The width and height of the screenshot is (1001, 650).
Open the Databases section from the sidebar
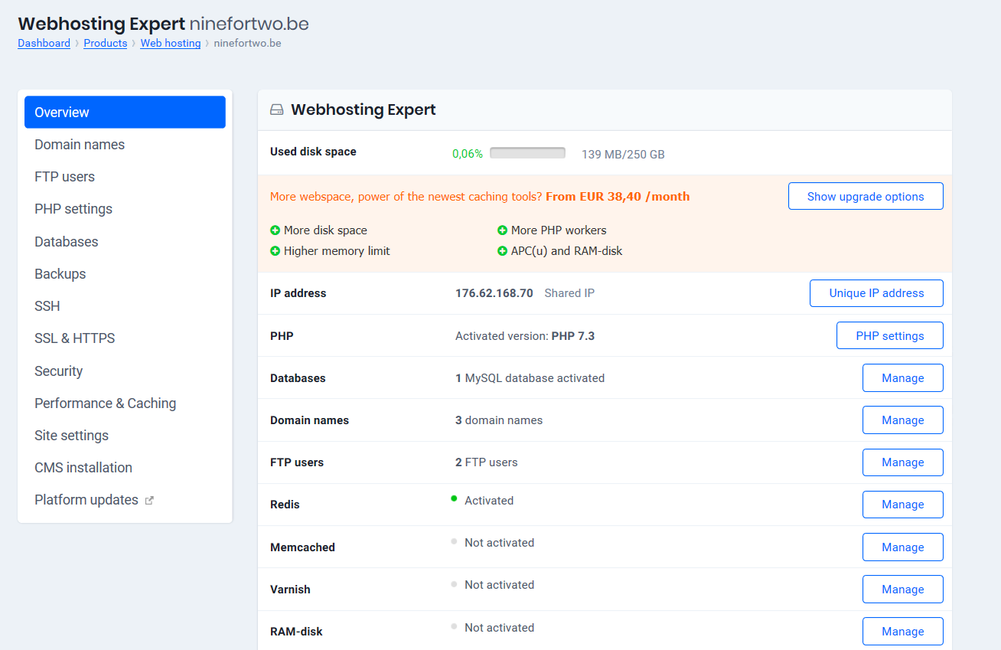click(x=66, y=241)
